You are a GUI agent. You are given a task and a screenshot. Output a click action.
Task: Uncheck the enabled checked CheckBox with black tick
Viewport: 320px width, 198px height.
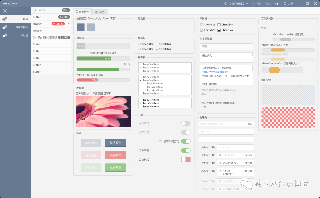pos(219,30)
